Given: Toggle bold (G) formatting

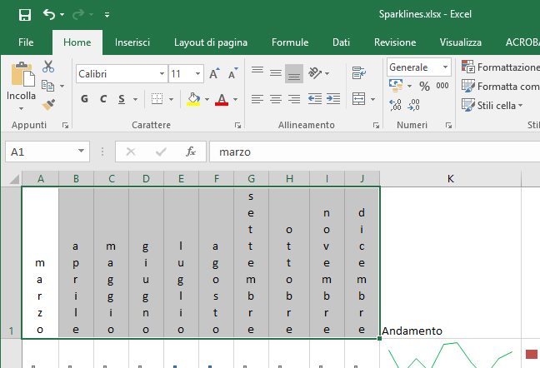Looking at the screenshot, I should (84, 100).
